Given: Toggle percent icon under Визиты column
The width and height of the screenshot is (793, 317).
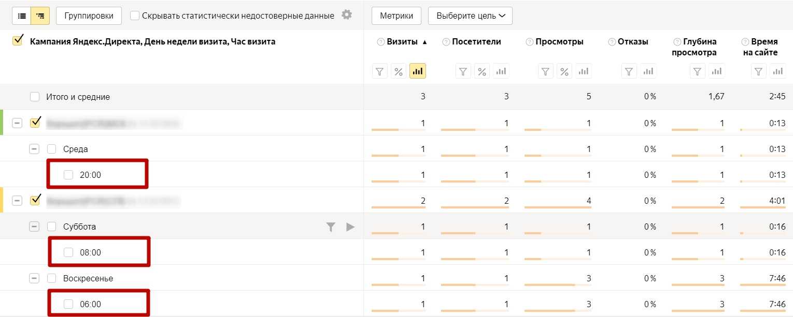Looking at the screenshot, I should [399, 71].
